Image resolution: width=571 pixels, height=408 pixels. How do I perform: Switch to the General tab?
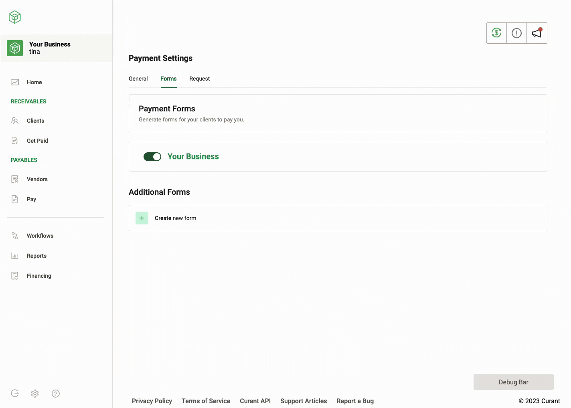click(138, 79)
